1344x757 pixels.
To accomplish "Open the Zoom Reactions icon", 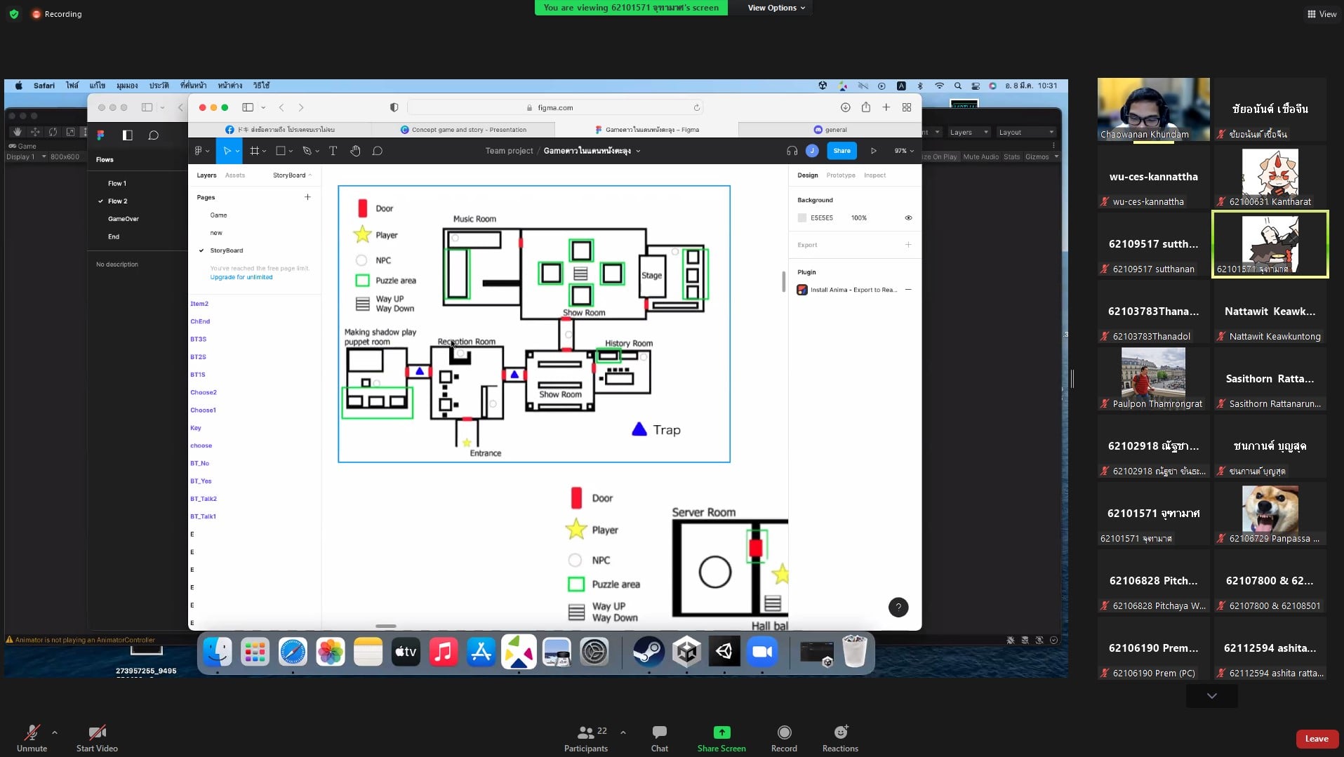I will coord(840,738).
